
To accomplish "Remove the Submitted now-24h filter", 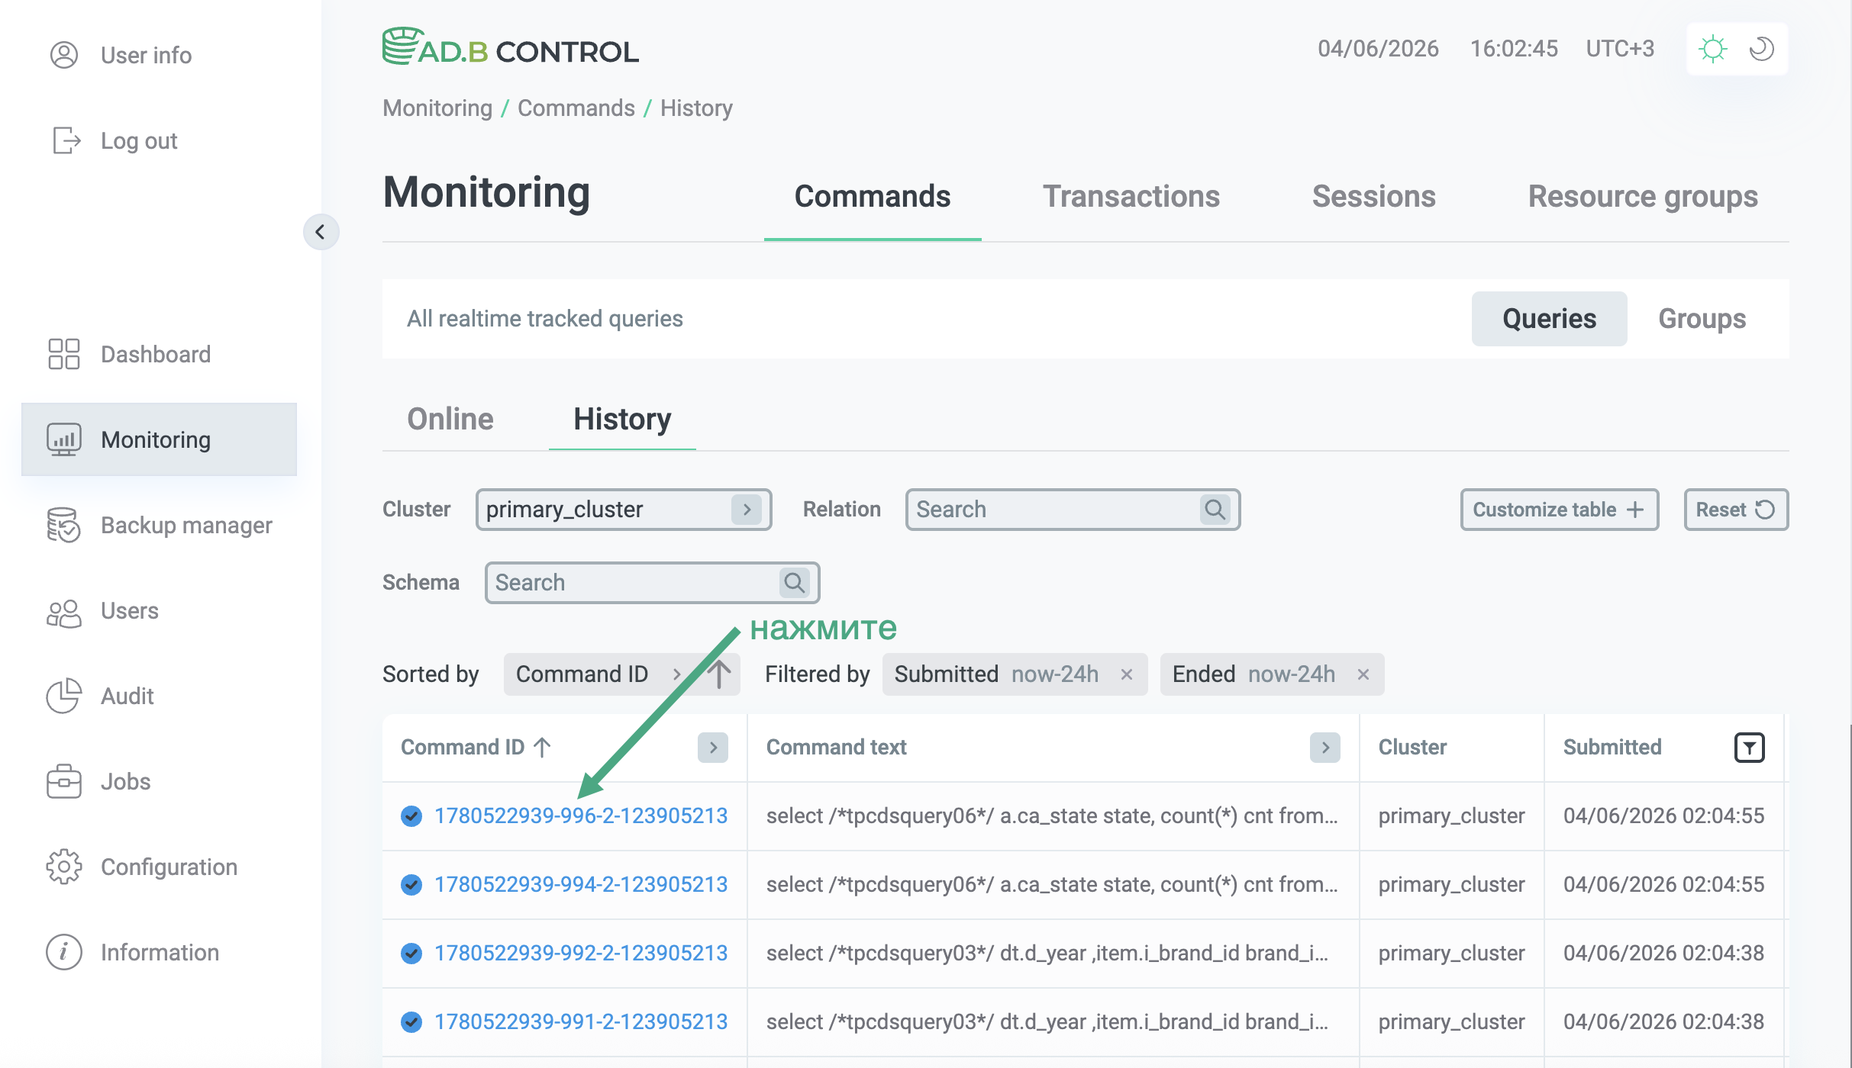I will [1126, 674].
